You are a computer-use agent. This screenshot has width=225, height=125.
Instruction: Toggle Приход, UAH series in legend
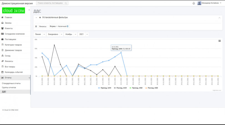pyautogui.click(x=105, y=88)
